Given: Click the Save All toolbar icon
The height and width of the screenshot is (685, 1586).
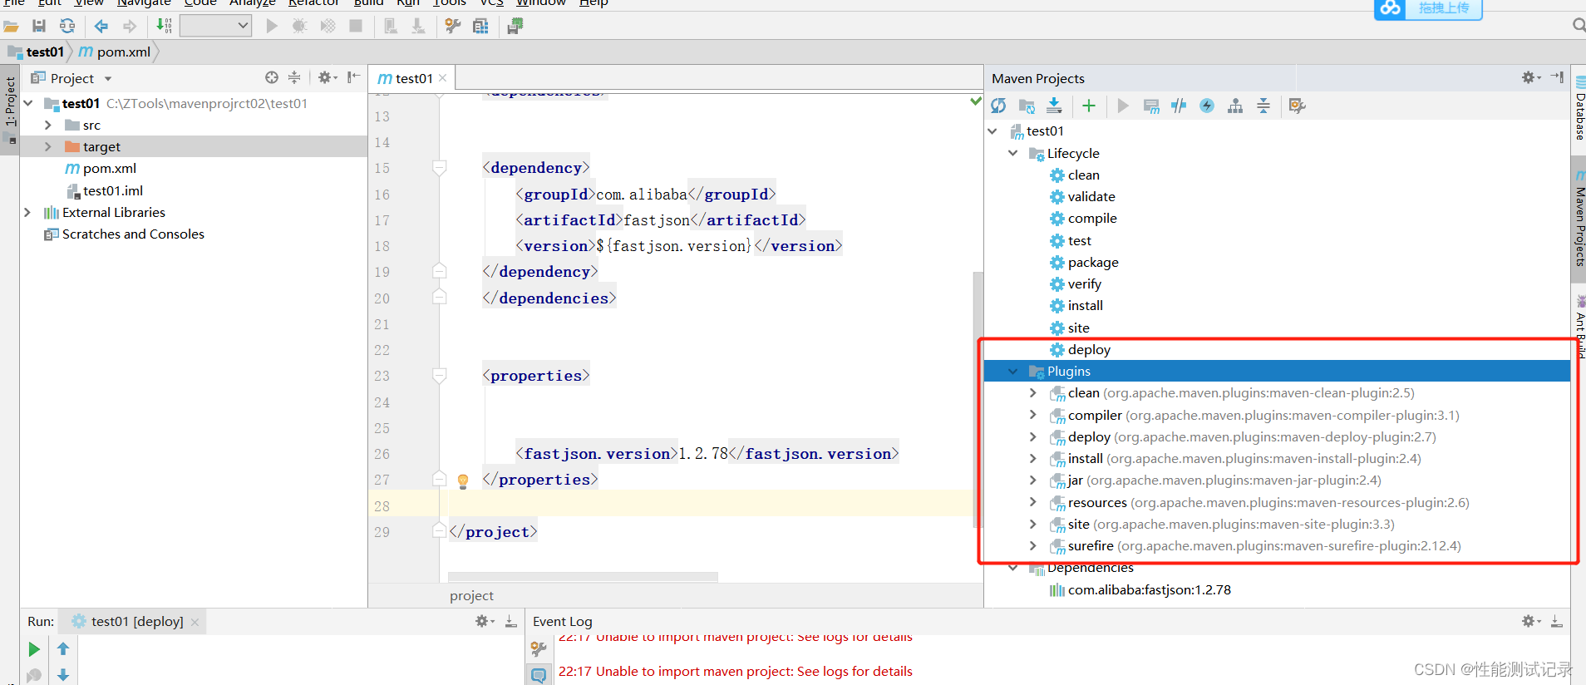Looking at the screenshot, I should coord(39,26).
